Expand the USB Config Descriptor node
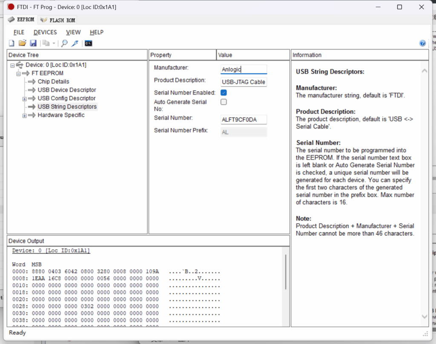Viewport: 436px width, 344px height. point(24,99)
